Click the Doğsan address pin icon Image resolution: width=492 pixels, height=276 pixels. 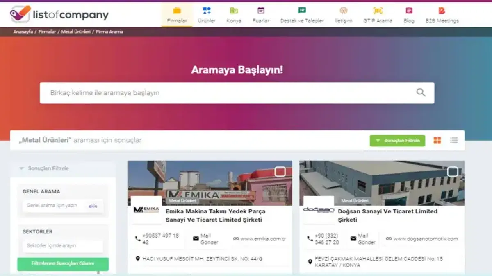[x=310, y=262]
